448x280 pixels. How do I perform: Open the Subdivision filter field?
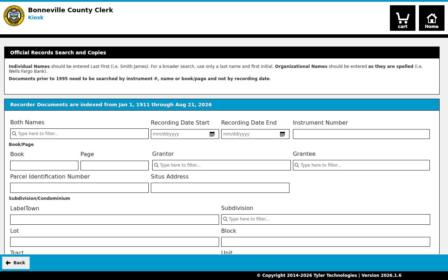click(325, 219)
